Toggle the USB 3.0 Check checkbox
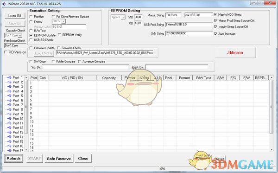Screen dimensions: 278x173 [x=31, y=40]
